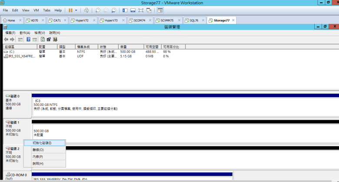Choose 內容(P) in the context menu
This screenshot has width=339, height=182.
[38, 157]
